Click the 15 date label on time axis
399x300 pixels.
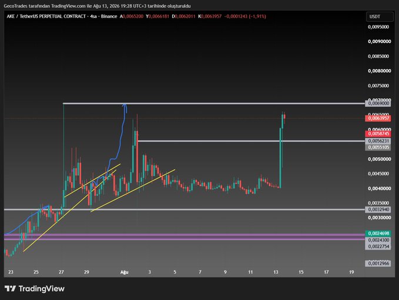301,272
